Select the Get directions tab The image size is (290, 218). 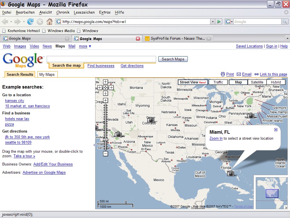pyautogui.click(x=132, y=66)
